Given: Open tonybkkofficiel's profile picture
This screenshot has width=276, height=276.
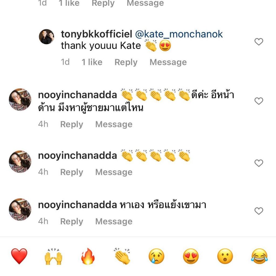Looking at the screenshot, I should pyautogui.click(x=47, y=37).
